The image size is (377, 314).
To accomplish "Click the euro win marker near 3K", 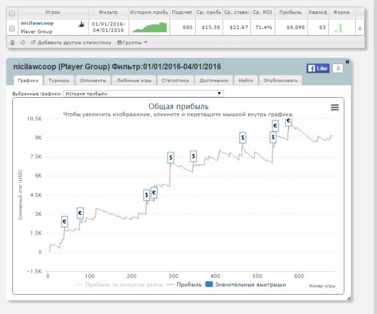I will pyautogui.click(x=80, y=213).
